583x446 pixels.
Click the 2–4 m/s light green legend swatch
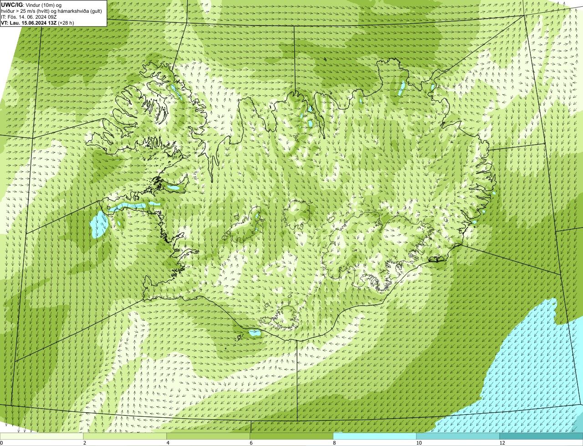point(125,436)
